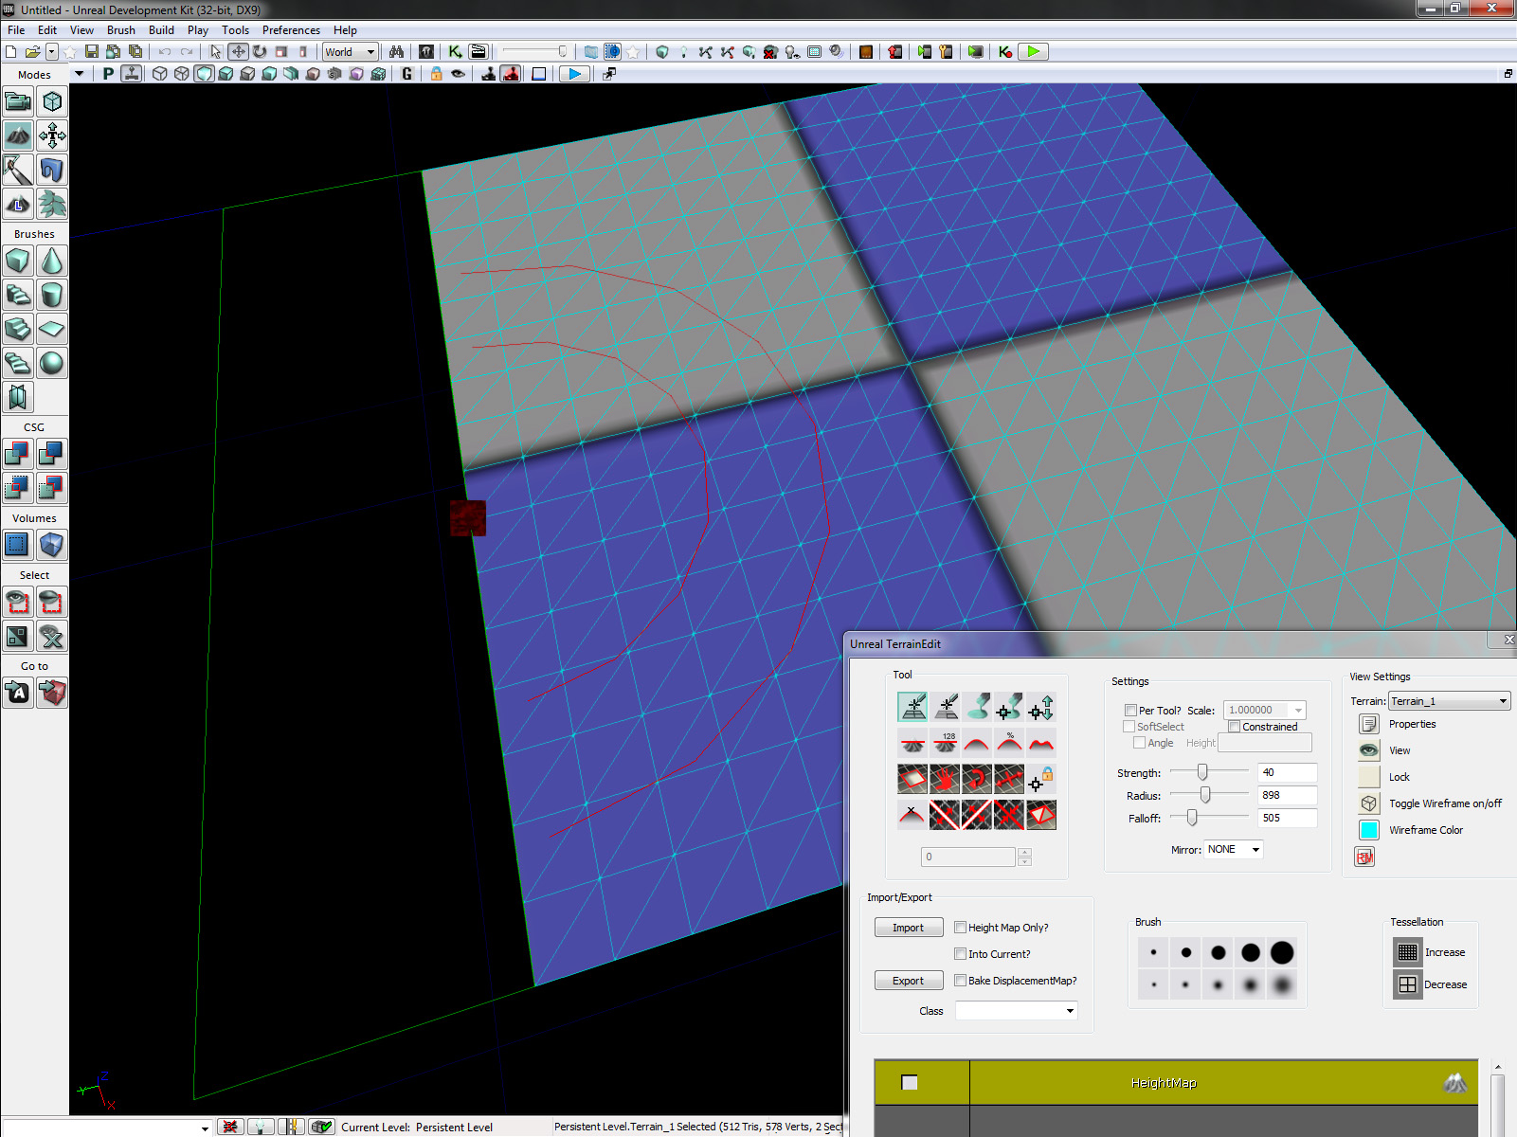Screen dimensions: 1517x1137
Task: Toggle the HeightMap layer checkbox
Action: pos(910,1082)
